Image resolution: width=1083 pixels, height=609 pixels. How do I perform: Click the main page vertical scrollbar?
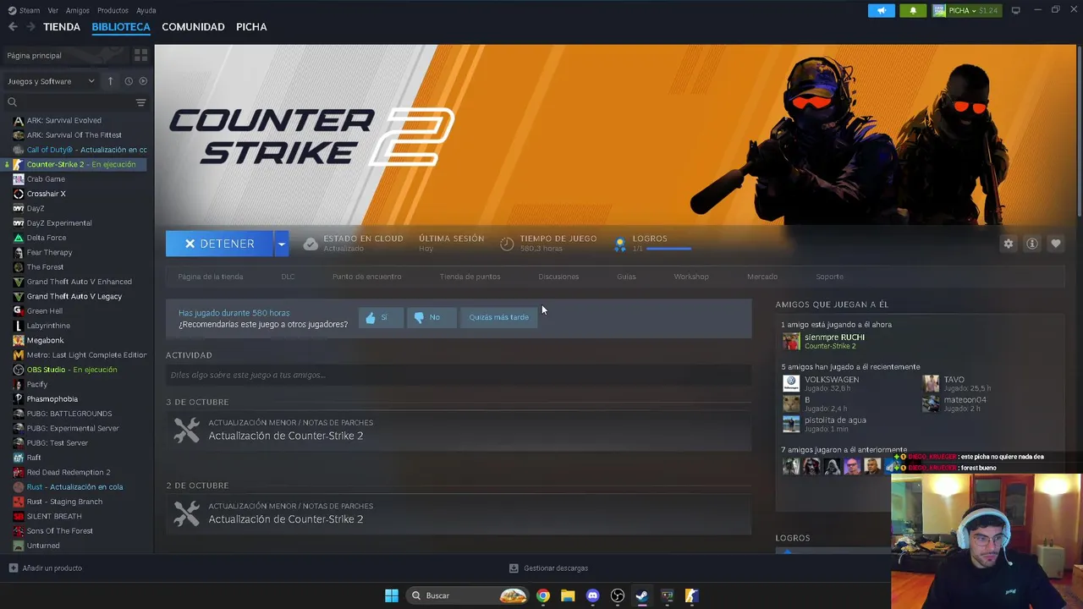[x=1078, y=131]
